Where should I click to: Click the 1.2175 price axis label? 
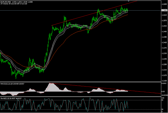[x=165, y=76]
